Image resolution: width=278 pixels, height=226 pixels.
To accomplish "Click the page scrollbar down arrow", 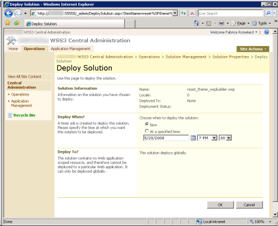I will click(275, 215).
